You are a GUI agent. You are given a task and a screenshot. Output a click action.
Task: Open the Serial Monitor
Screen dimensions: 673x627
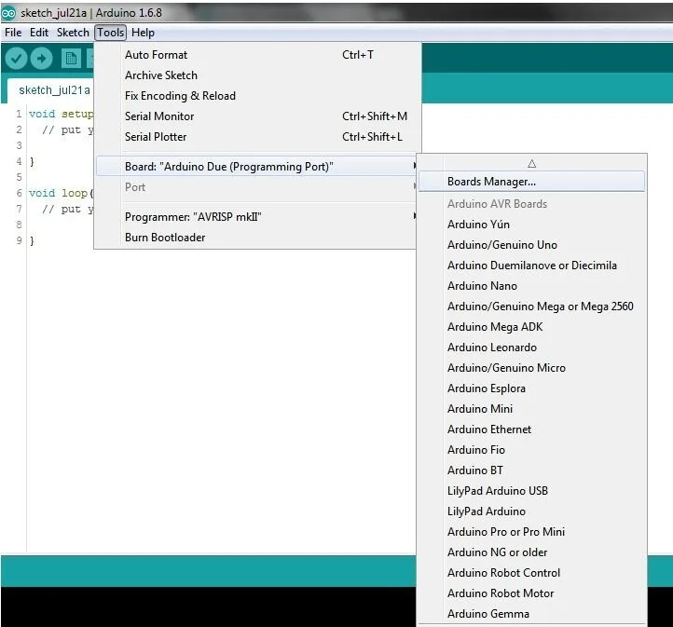click(256, 116)
